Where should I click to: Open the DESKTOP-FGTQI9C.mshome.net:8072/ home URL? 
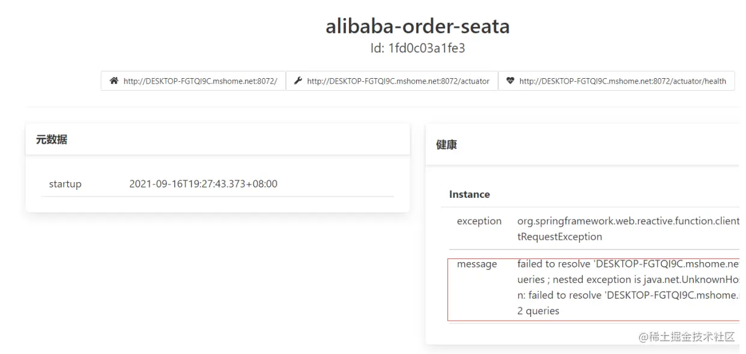click(x=200, y=81)
